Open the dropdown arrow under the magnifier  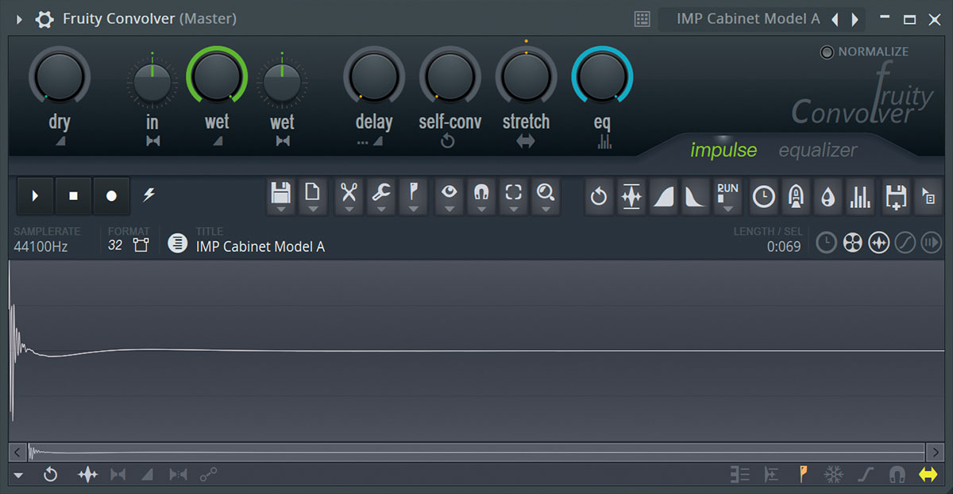tap(546, 210)
